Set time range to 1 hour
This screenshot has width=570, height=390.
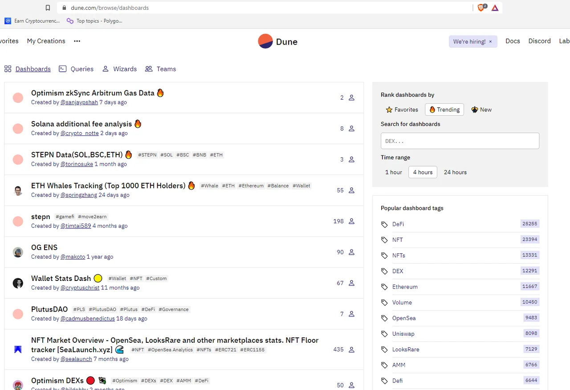tap(394, 172)
